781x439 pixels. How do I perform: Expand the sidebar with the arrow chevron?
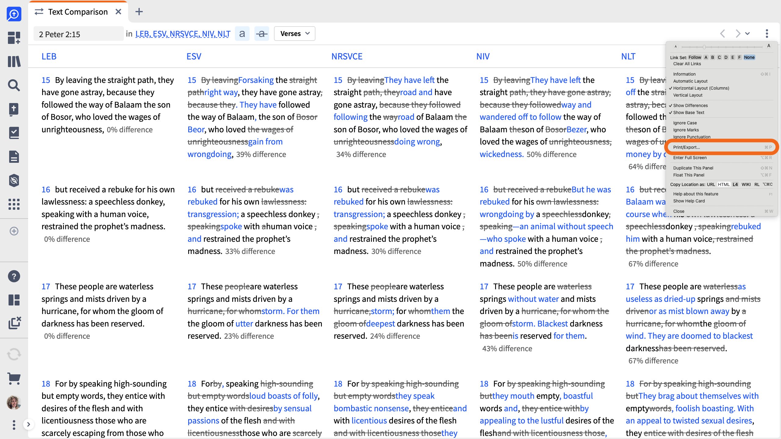coord(28,424)
